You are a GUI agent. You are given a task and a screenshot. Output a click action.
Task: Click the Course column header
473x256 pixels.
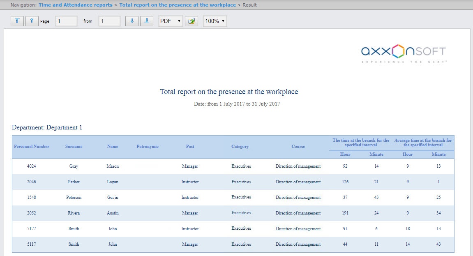pos(298,147)
